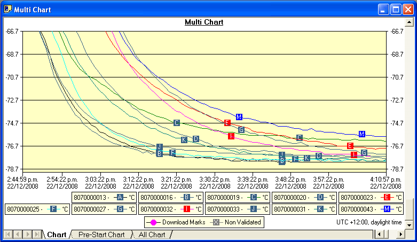The image size is (417, 242).
Task: Click the 8070000025 series F legend entry
Action: click(37, 209)
